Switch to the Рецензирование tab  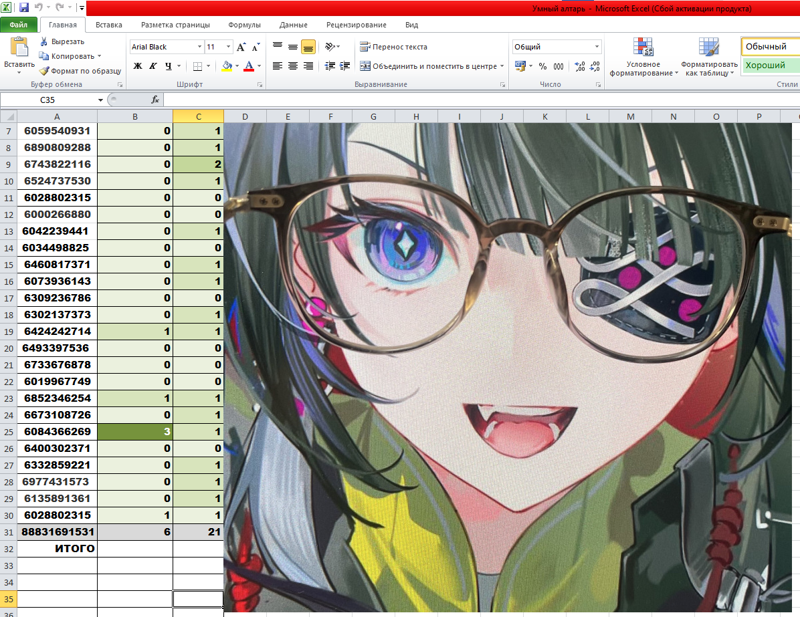click(356, 25)
